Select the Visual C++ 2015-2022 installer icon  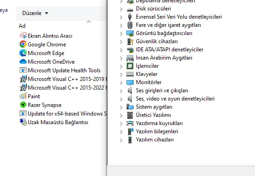(x=23, y=87)
